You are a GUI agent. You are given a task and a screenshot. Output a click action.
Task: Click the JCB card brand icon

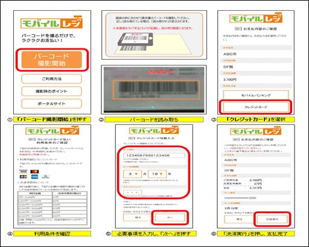tap(23, 177)
